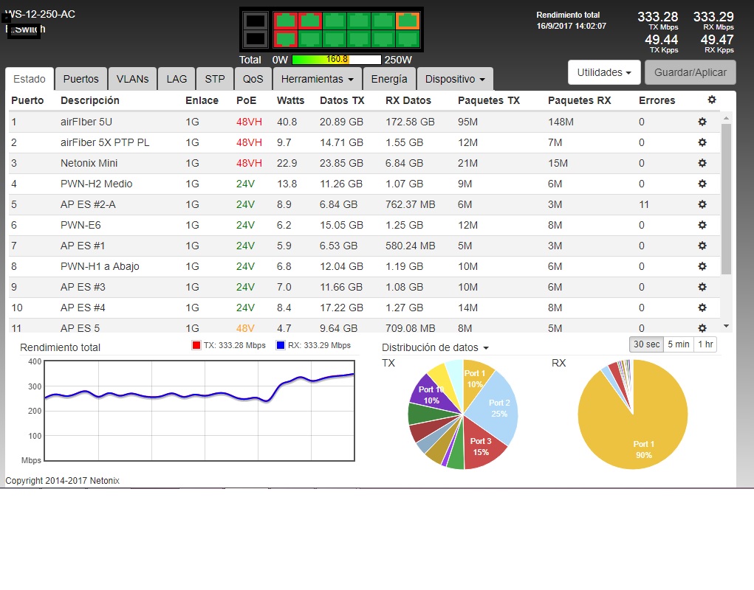
Task: Select the 1 hr time range
Action: (x=705, y=344)
